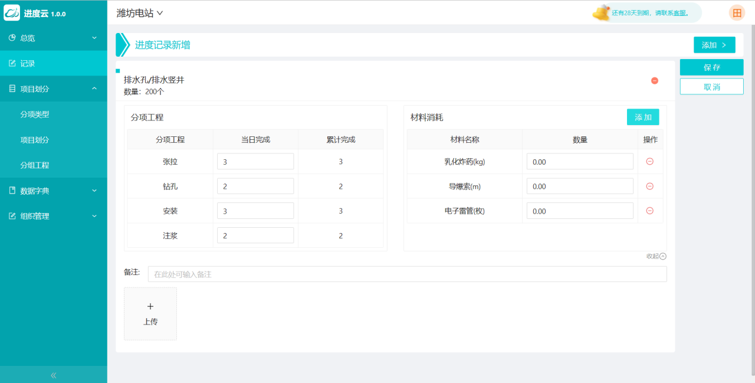Remove the 排水孔/排水竖井 record section

click(x=654, y=81)
